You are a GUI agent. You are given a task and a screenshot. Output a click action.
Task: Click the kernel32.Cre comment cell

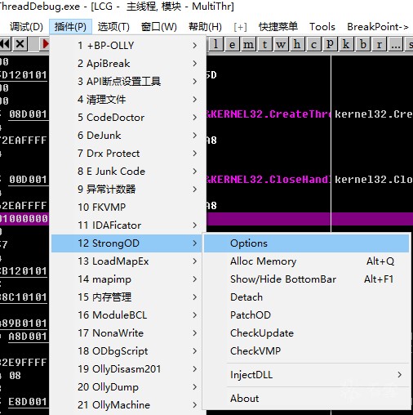point(373,114)
